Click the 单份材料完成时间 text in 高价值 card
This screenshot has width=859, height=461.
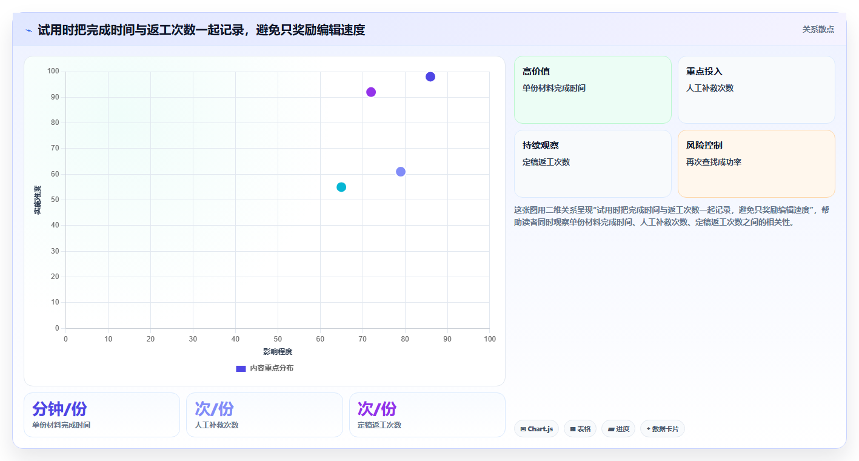[554, 88]
